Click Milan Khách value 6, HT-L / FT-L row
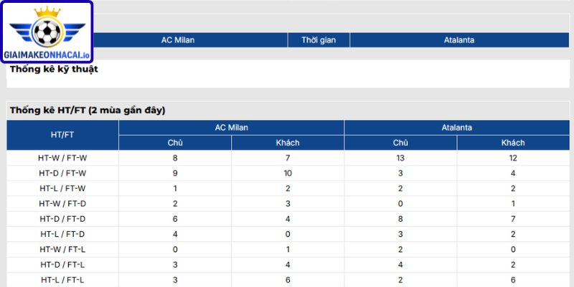Viewport: 574px width, 287px height. click(x=288, y=280)
